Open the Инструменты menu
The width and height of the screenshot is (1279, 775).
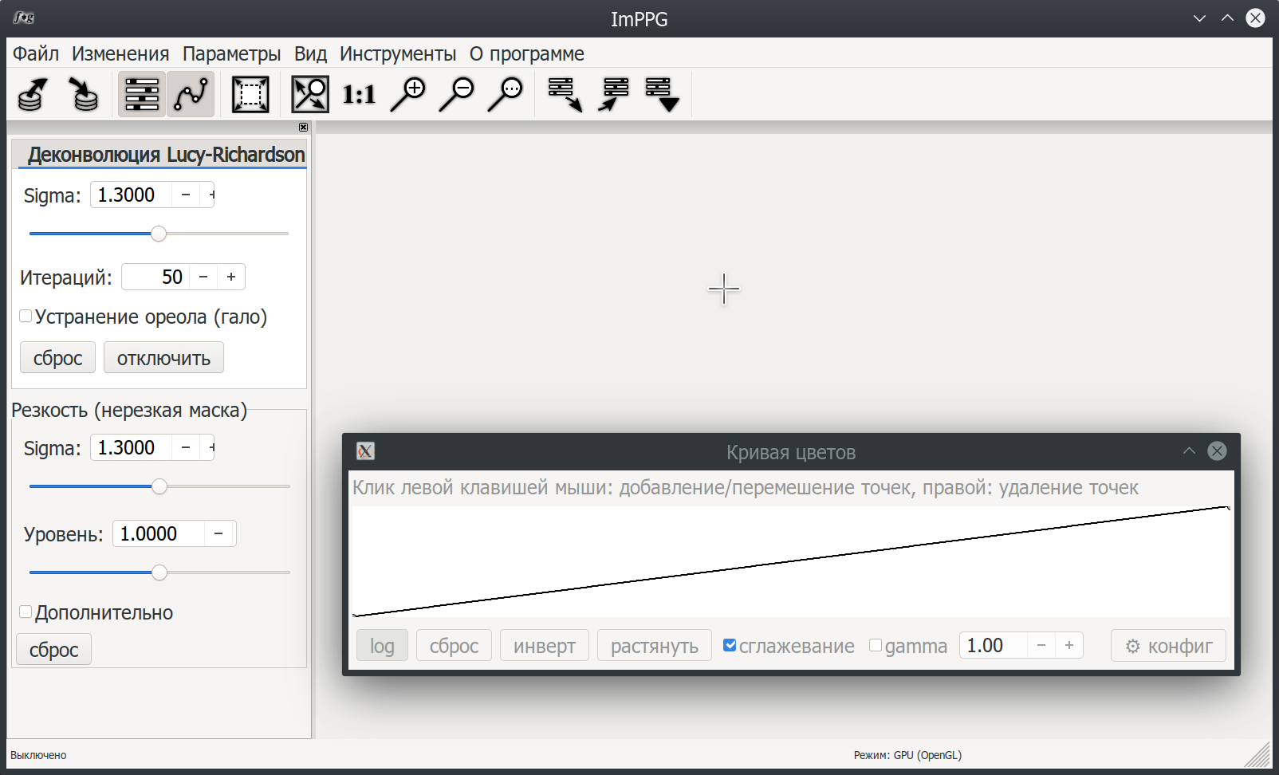pyautogui.click(x=398, y=53)
